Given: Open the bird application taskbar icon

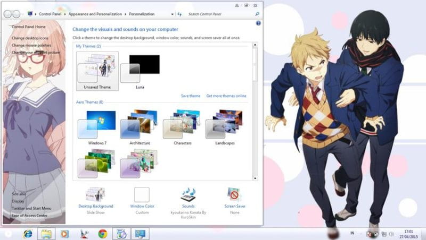Looking at the screenshot, I should tap(84, 234).
